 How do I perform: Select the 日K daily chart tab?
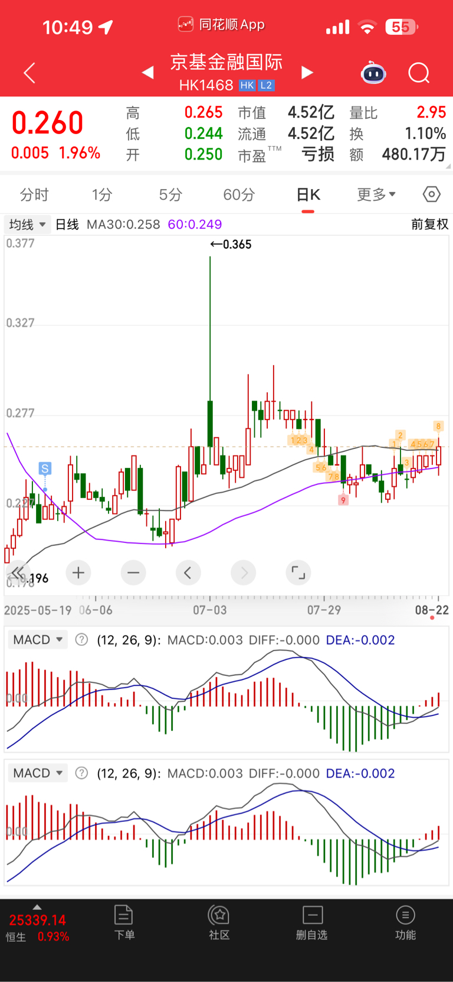coord(308,194)
